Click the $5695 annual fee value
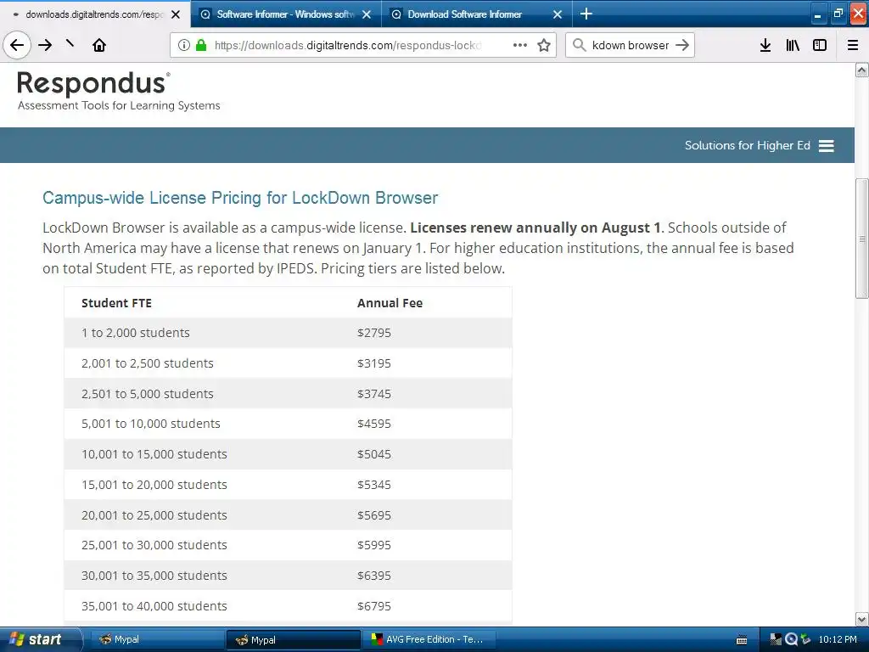 (374, 515)
